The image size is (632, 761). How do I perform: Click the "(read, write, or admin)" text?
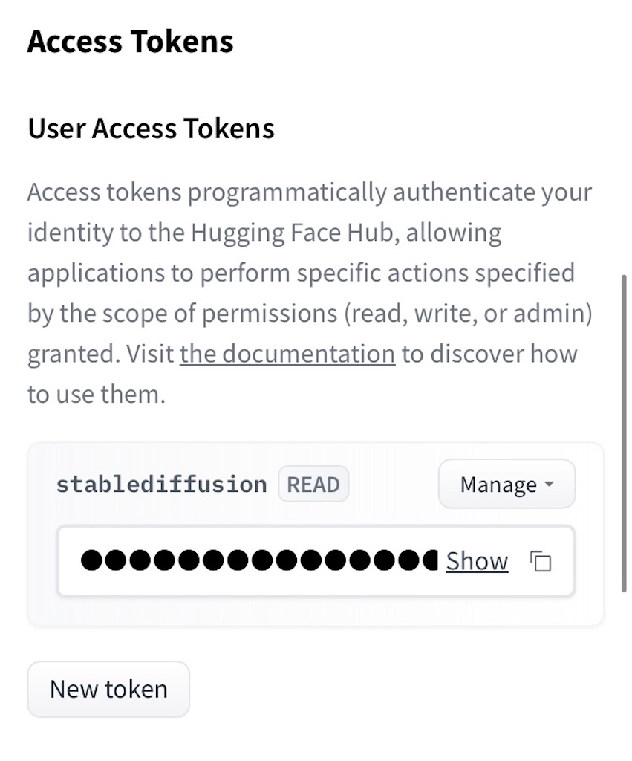click(x=467, y=314)
